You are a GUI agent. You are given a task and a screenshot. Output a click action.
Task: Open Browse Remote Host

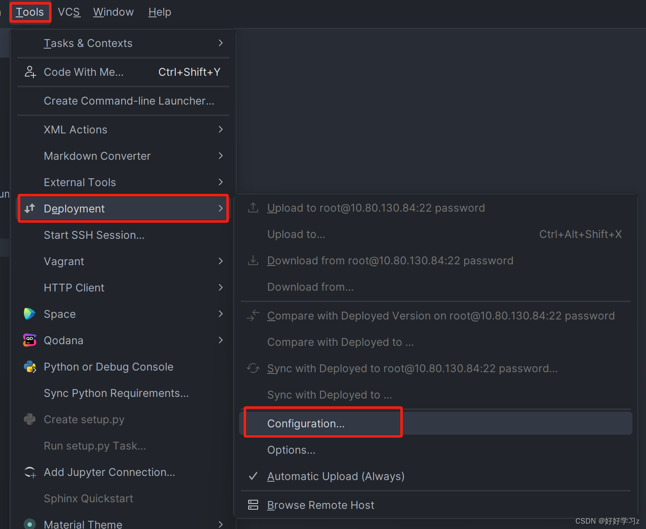pyautogui.click(x=436, y=505)
